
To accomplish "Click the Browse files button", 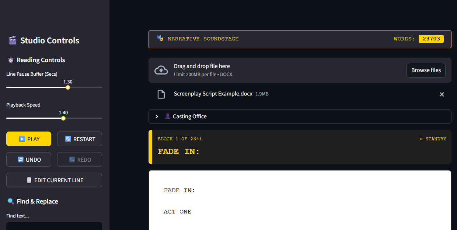I will coord(426,70).
